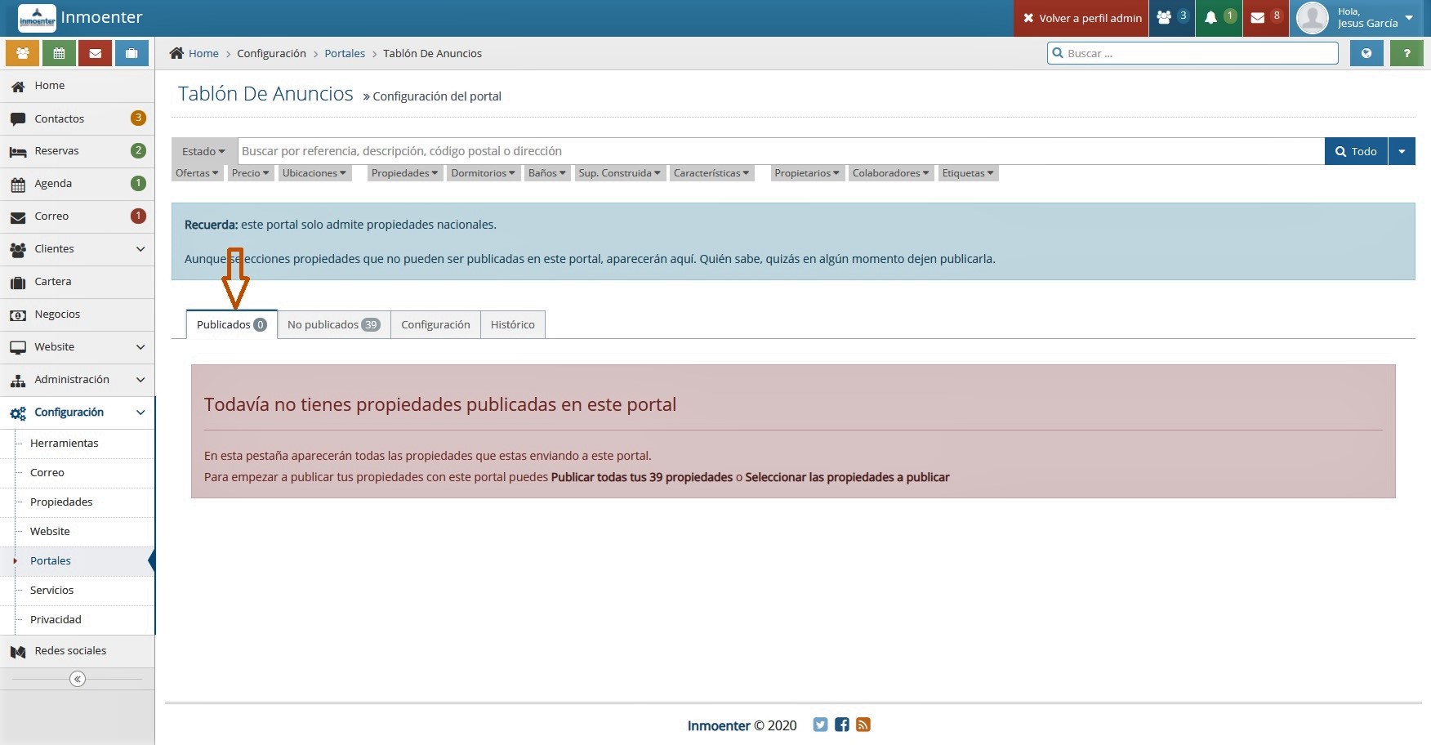Image resolution: width=1431 pixels, height=745 pixels.
Task: Open Home in the sidebar
Action: (x=78, y=86)
